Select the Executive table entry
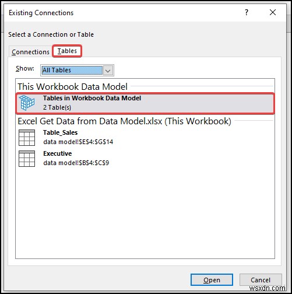The image size is (292, 294). point(145,158)
